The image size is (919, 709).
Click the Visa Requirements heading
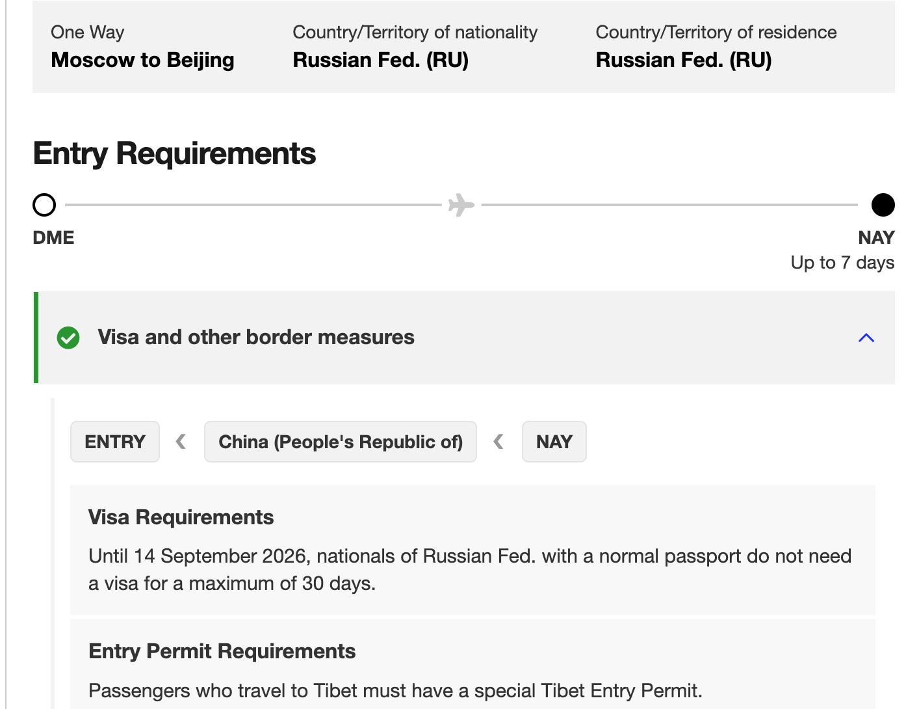[181, 517]
